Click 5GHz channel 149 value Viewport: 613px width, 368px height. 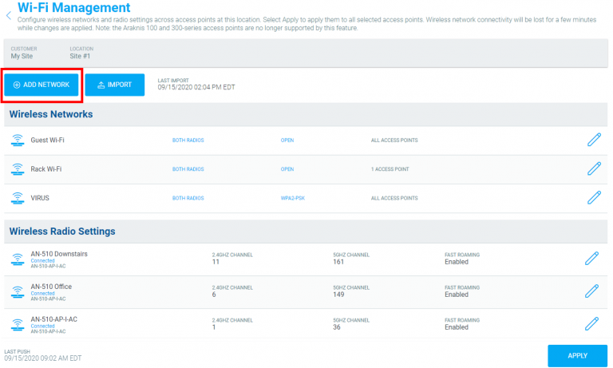[338, 295]
